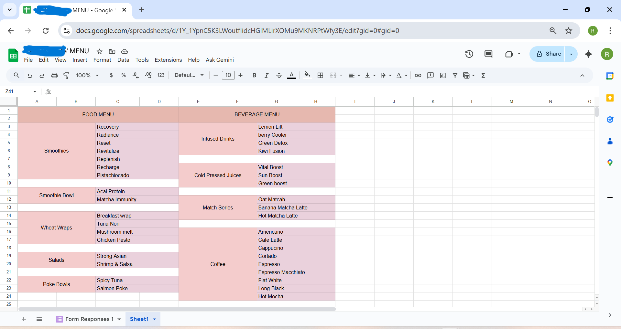Open the Share options dropdown arrow
The height and width of the screenshot is (329, 621).
[571, 54]
